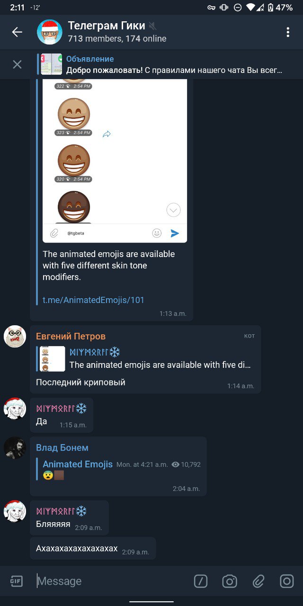Tap Влад Бонем's profile avatar
Viewport: 303px width, 606px height.
point(15,448)
